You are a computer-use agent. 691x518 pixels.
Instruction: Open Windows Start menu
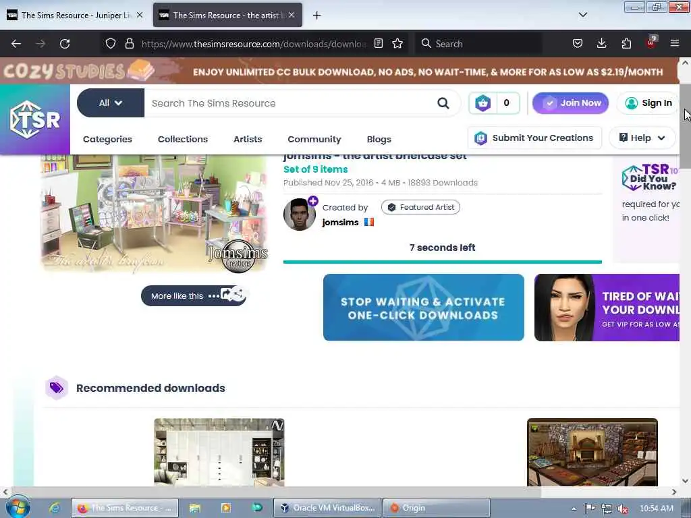tap(18, 507)
